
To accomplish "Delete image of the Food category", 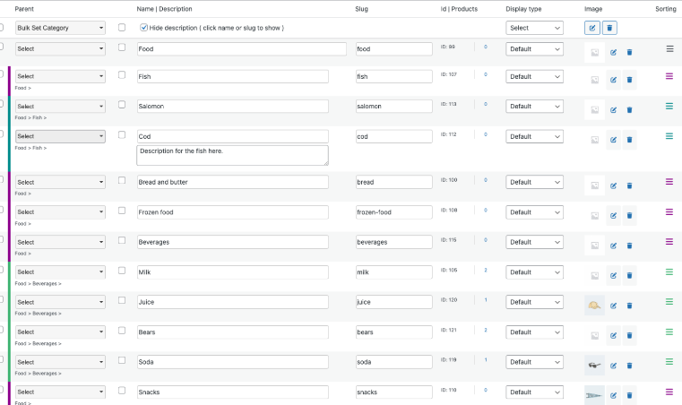I will [x=629, y=52].
